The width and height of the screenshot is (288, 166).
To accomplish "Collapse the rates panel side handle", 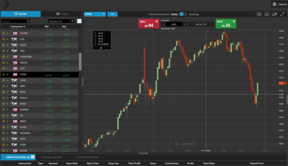I will pos(82,81).
